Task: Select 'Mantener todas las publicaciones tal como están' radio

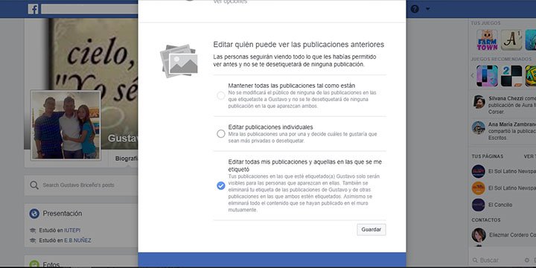Action: tap(221, 96)
